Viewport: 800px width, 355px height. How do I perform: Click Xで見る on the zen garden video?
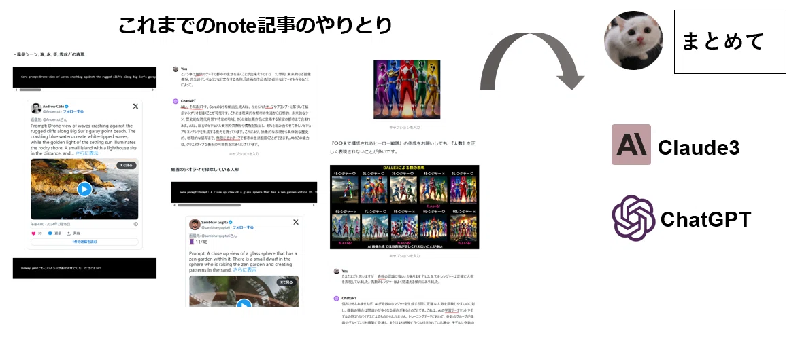pos(287,282)
